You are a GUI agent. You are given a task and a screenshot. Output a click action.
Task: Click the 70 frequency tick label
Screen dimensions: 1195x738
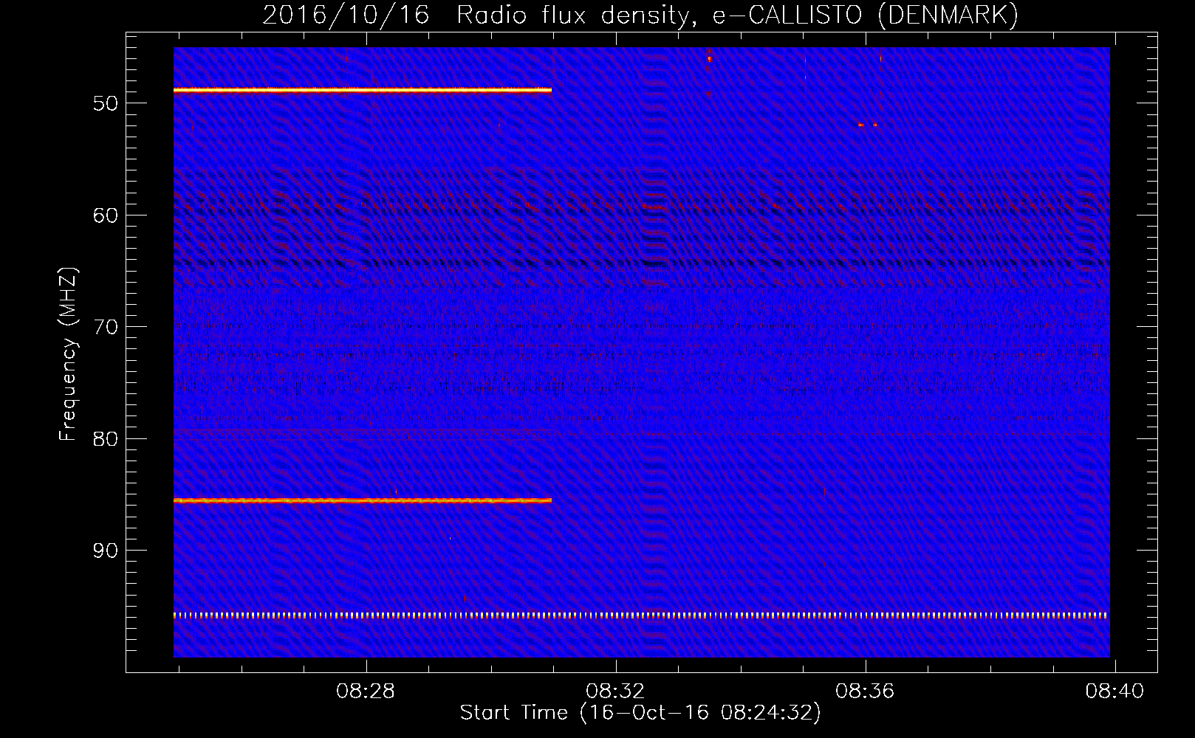pyautogui.click(x=106, y=327)
